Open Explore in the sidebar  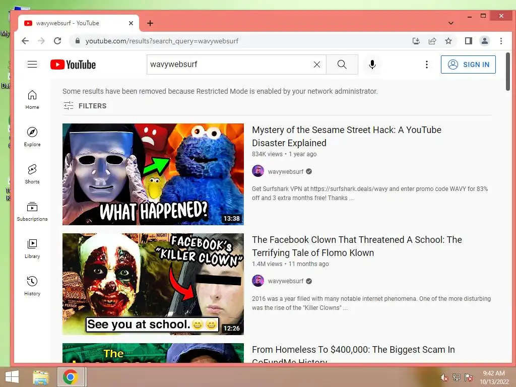click(32, 137)
